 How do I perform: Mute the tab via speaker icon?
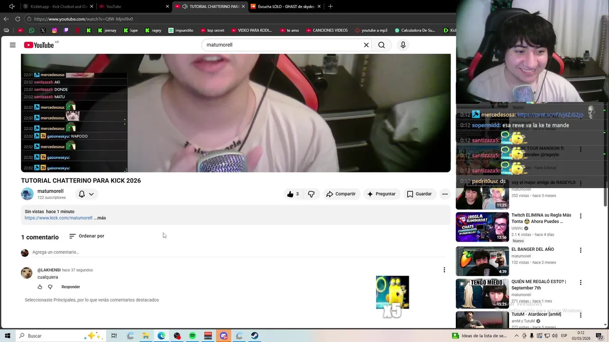(185, 7)
